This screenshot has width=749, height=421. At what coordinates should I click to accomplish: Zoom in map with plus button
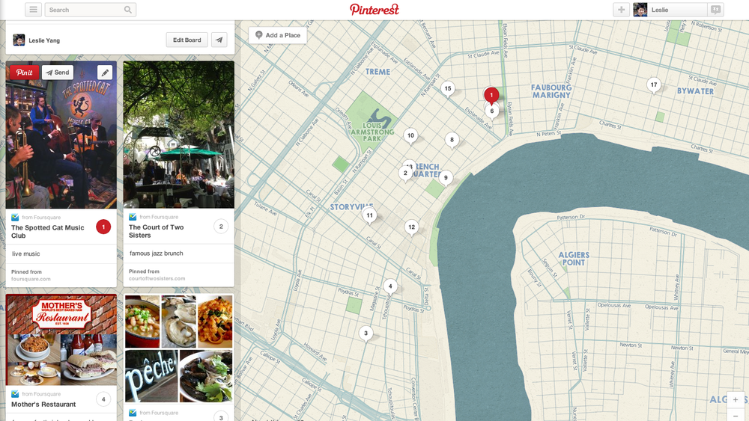(x=736, y=399)
